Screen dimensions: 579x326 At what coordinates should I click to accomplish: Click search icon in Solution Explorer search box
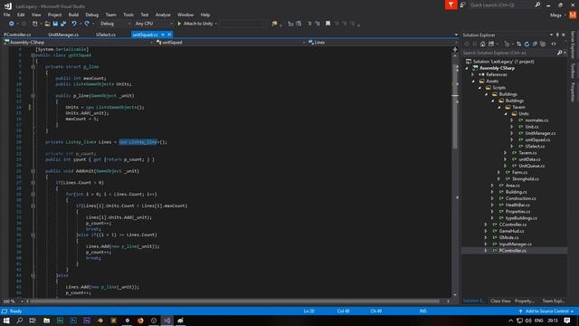point(559,53)
